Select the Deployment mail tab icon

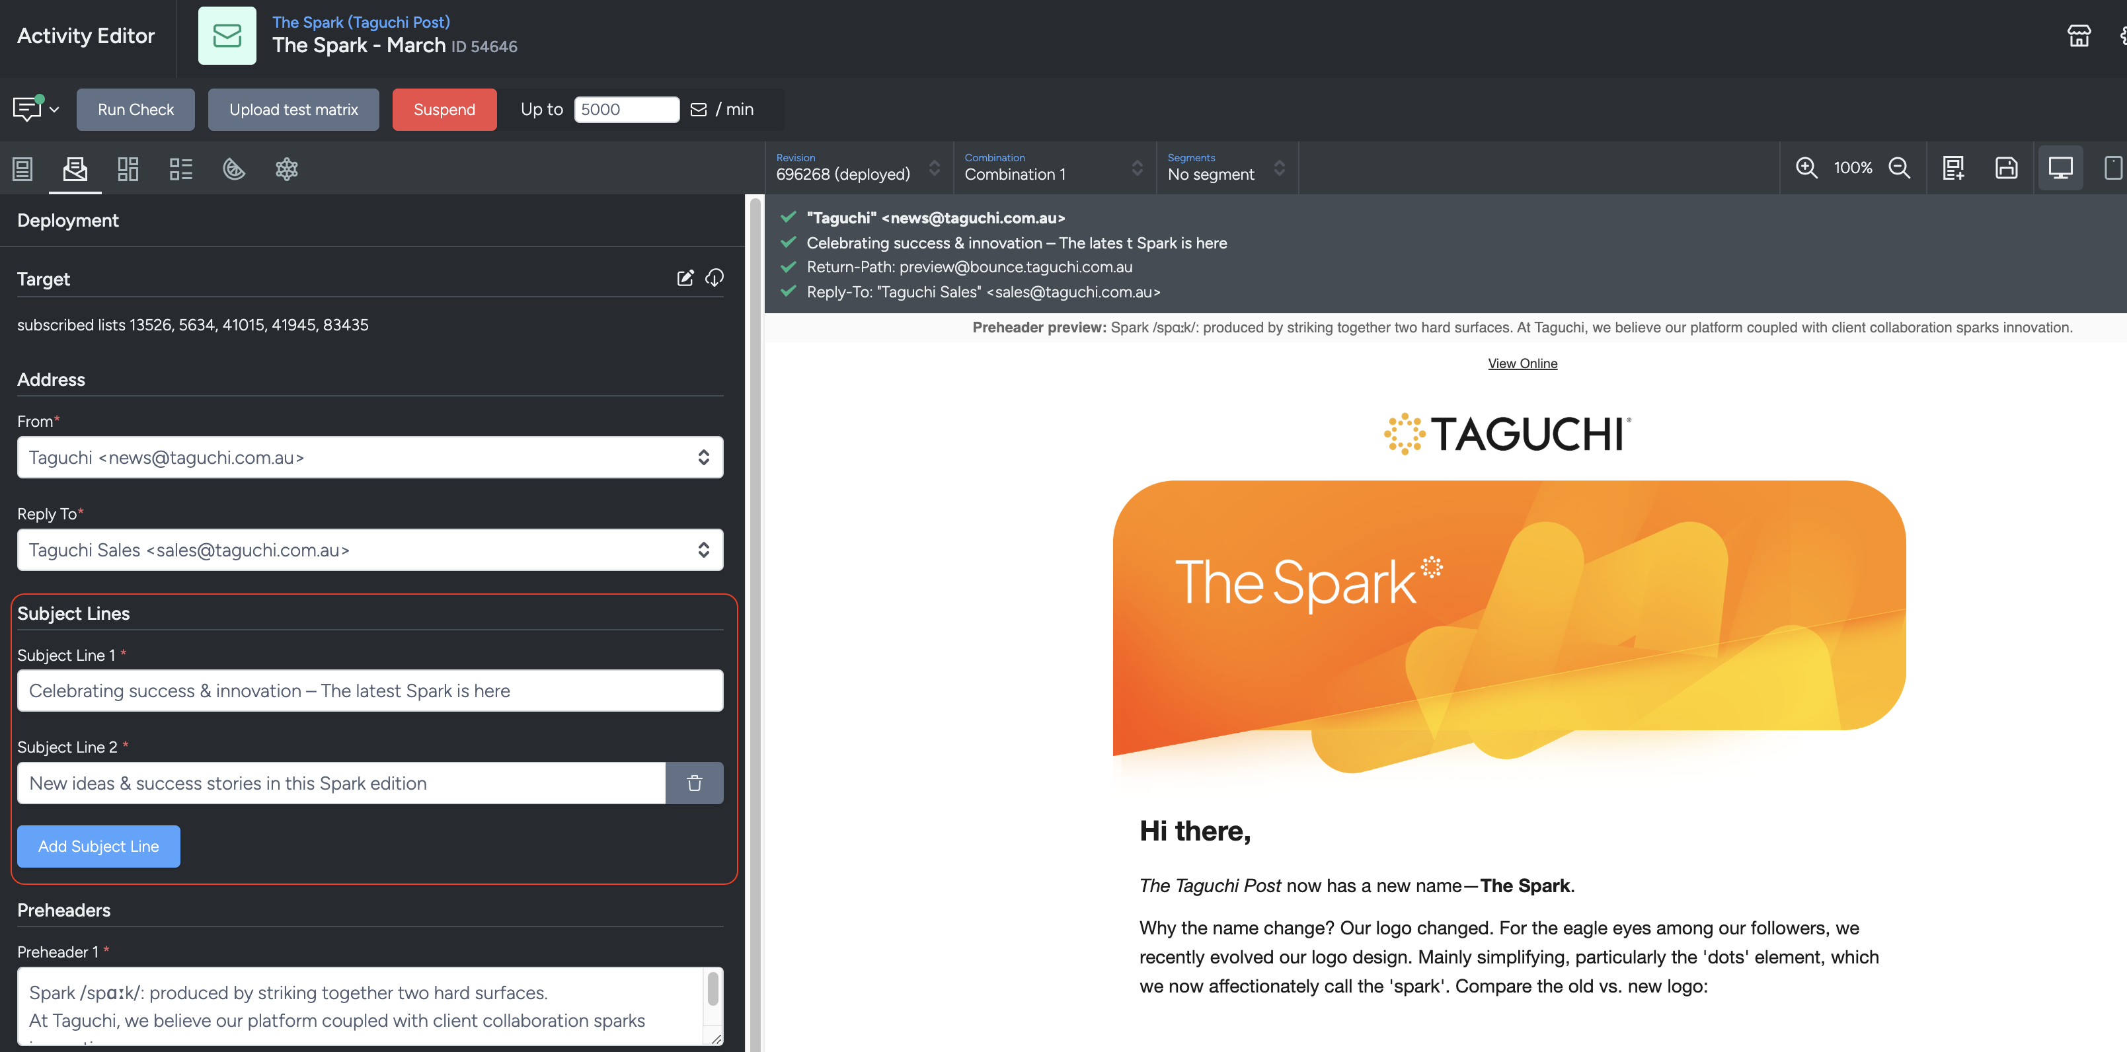coord(75,169)
